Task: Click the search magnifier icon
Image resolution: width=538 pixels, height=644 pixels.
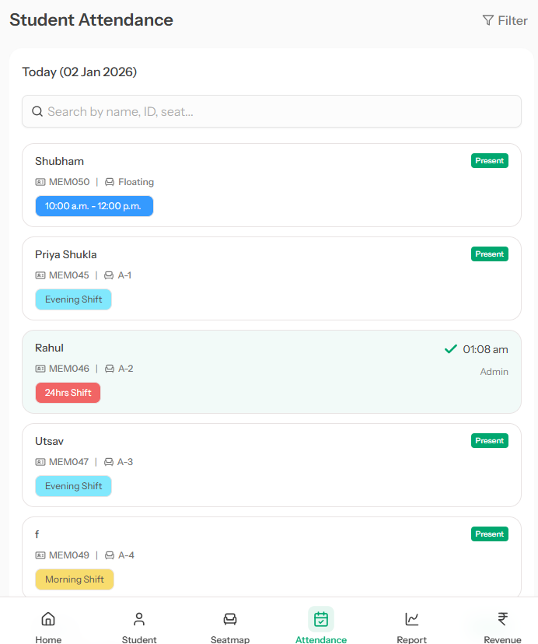Action: click(x=37, y=111)
